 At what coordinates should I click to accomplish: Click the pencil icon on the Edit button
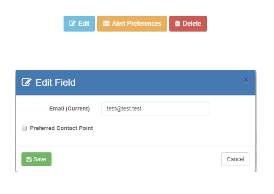pos(72,24)
